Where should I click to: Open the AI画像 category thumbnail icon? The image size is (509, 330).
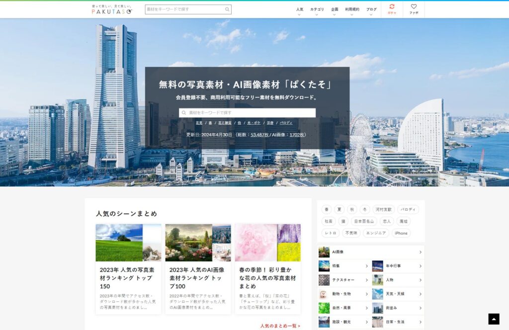point(324,252)
